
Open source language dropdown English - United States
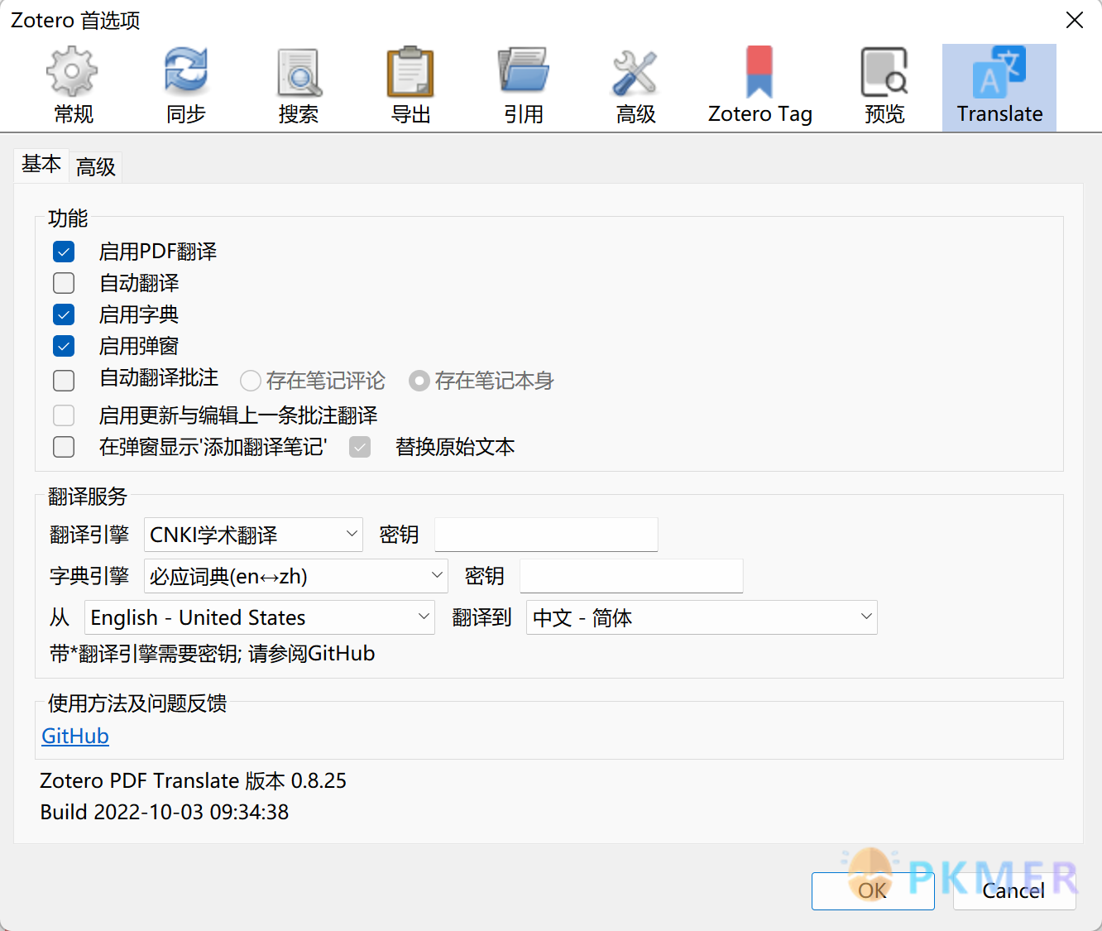(x=260, y=617)
